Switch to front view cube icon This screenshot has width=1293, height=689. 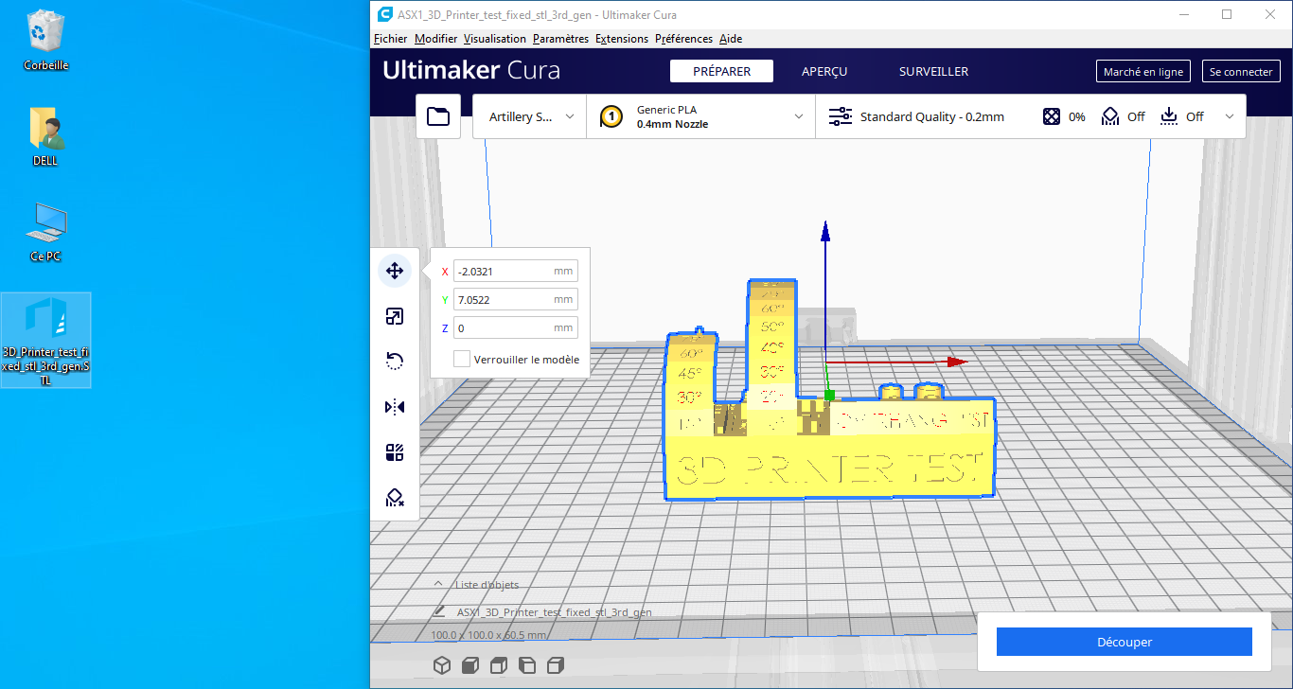pyautogui.click(x=469, y=665)
